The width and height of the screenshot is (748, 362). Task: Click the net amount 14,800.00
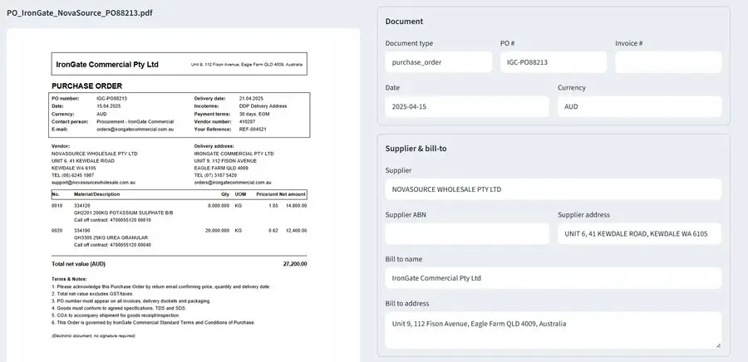pyautogui.click(x=296, y=206)
